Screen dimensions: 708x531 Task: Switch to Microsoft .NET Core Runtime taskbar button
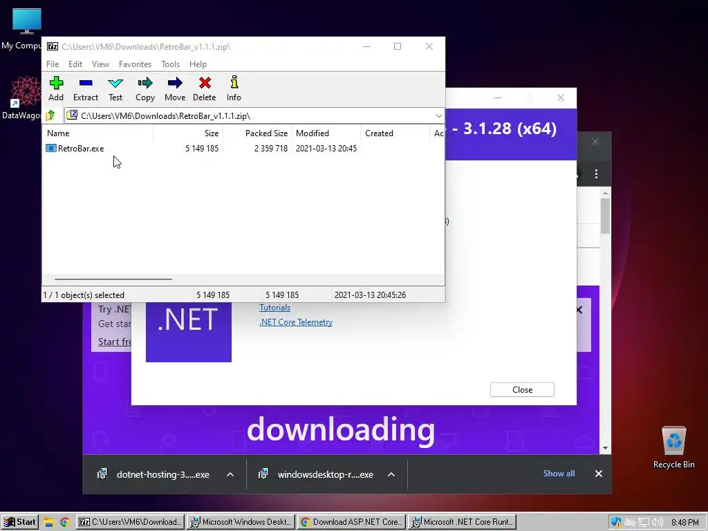[463, 522]
